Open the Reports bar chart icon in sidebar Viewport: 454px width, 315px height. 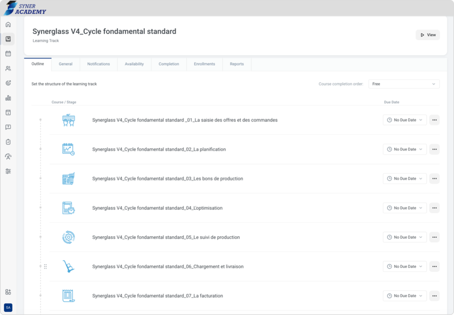pos(8,98)
